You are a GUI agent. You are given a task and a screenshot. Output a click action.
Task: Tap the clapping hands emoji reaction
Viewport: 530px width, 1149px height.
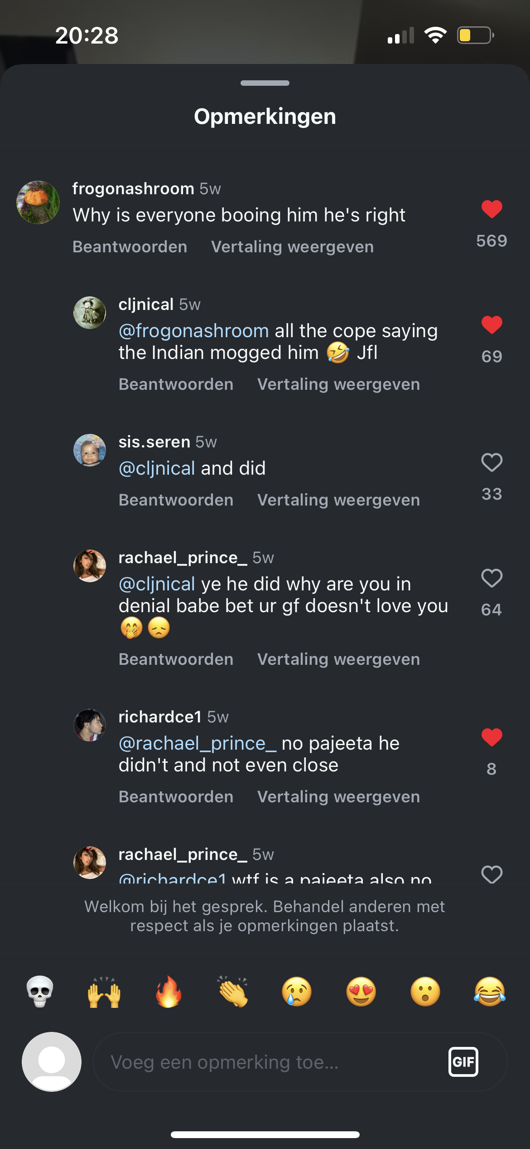pos(233,992)
